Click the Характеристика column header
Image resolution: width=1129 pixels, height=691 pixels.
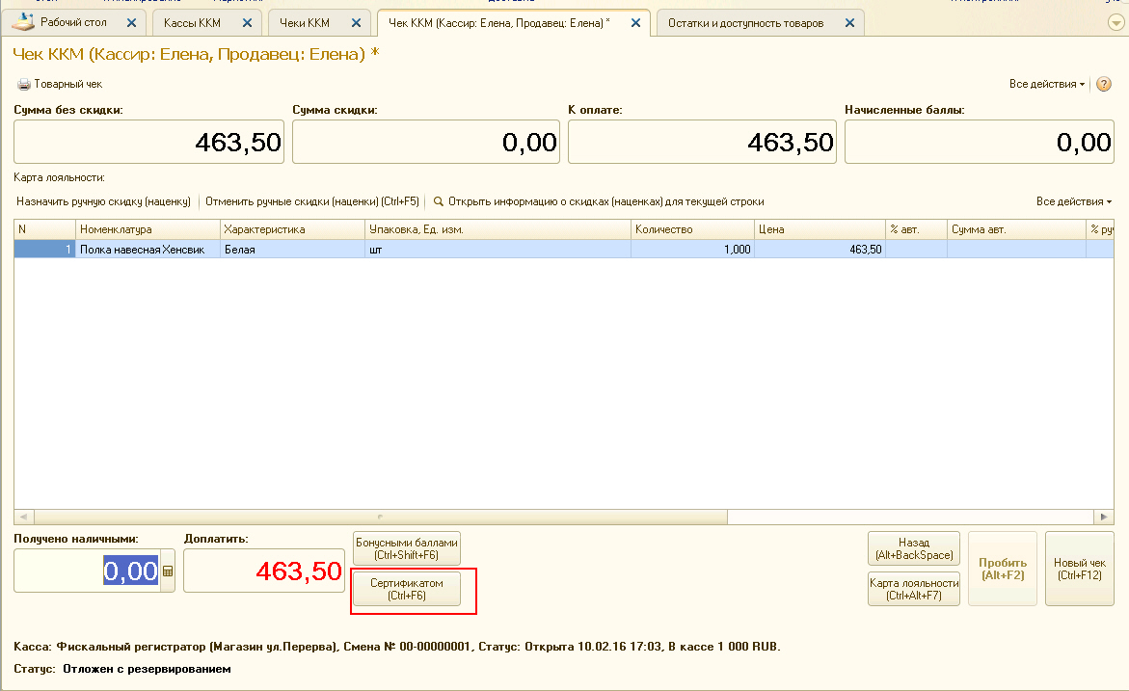[292, 229]
